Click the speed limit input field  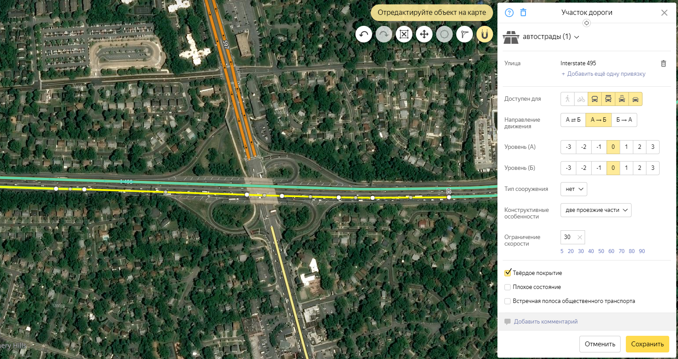click(x=572, y=237)
